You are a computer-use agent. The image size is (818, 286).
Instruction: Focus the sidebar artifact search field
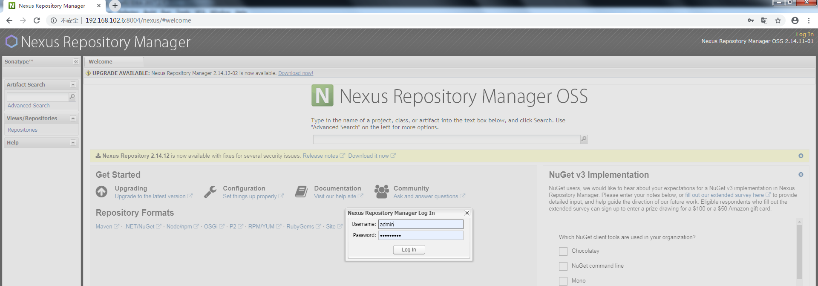[37, 97]
